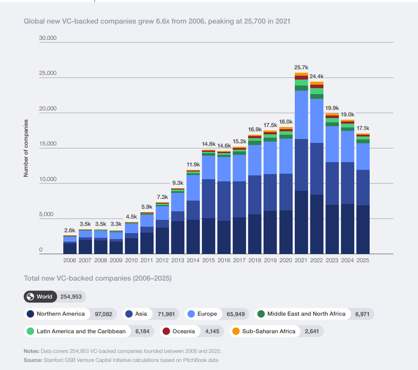Click the Source line citing PitchBook data
The image size is (418, 370).
coord(121,360)
